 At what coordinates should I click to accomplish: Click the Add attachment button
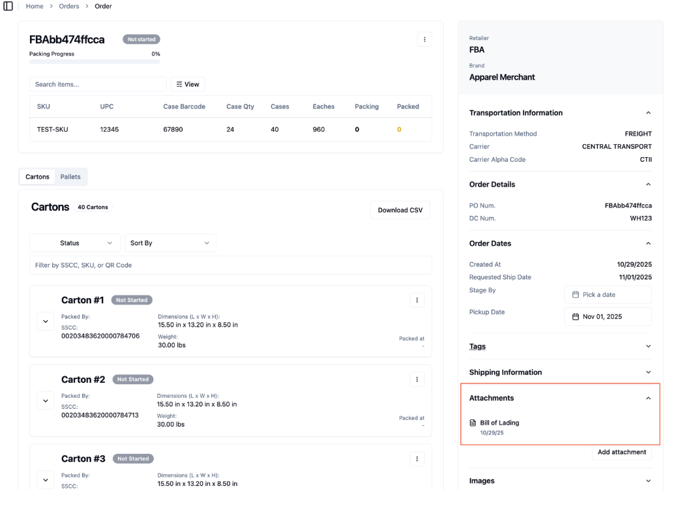point(622,452)
